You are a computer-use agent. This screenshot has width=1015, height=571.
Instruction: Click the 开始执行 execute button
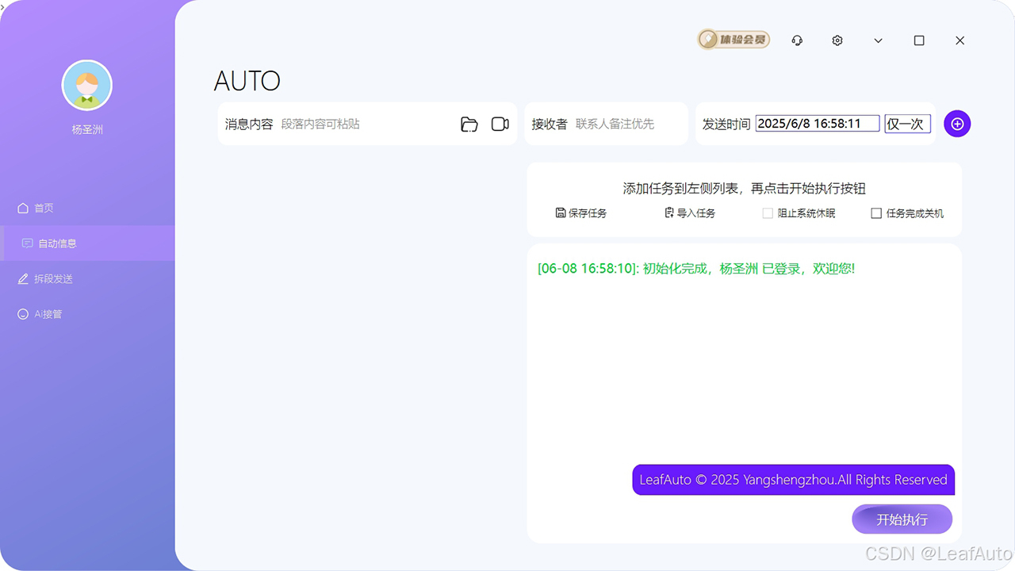[902, 519]
